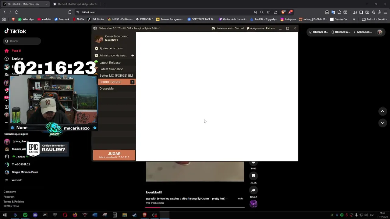
Task: Go to TikTok Para ti feed
Action: tap(13, 51)
